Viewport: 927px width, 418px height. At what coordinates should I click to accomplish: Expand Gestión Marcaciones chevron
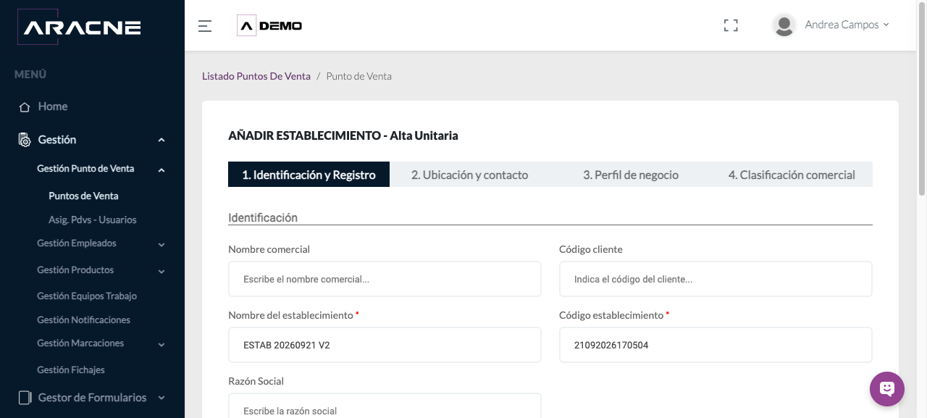click(x=162, y=345)
